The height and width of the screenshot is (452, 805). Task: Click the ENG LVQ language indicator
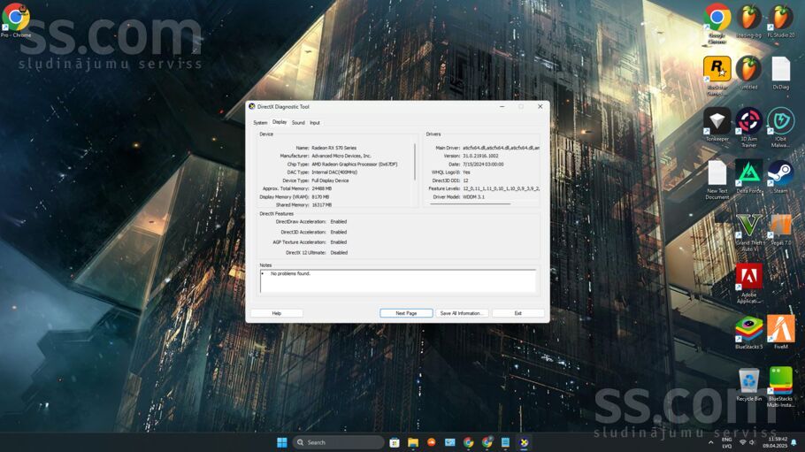click(x=726, y=443)
